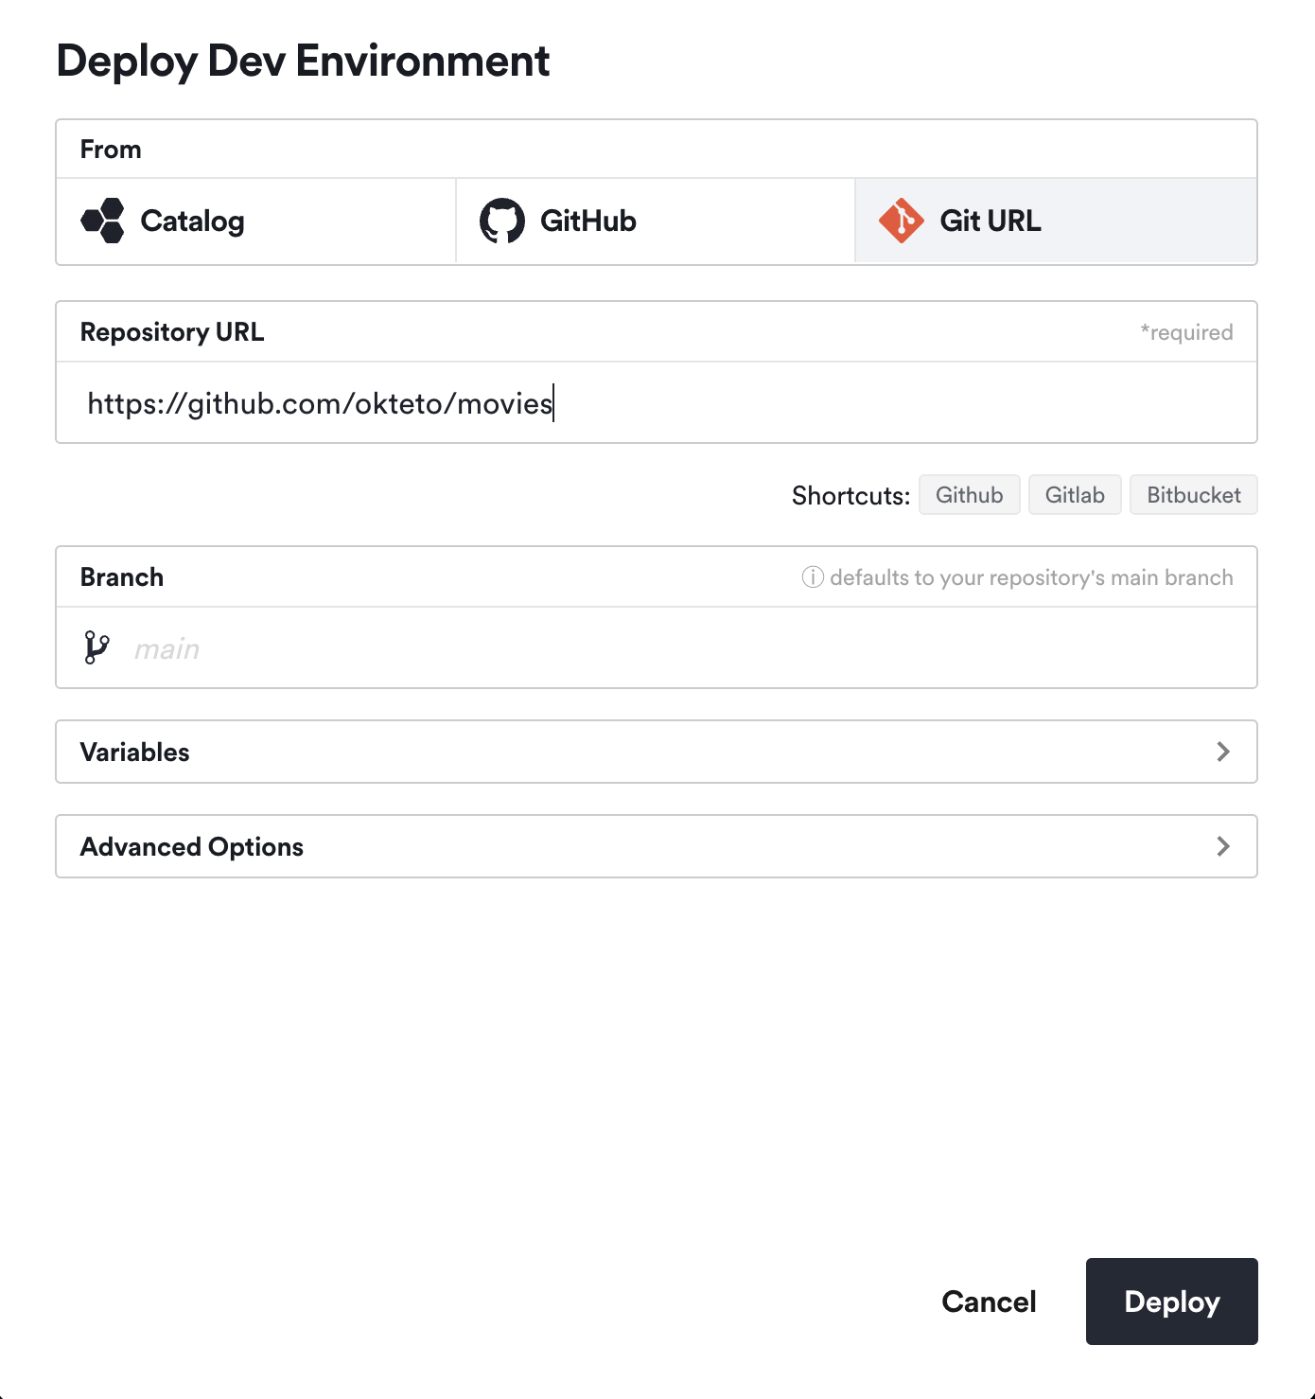Click the chevron on the Variables row
This screenshot has width=1315, height=1399.
(x=1223, y=752)
